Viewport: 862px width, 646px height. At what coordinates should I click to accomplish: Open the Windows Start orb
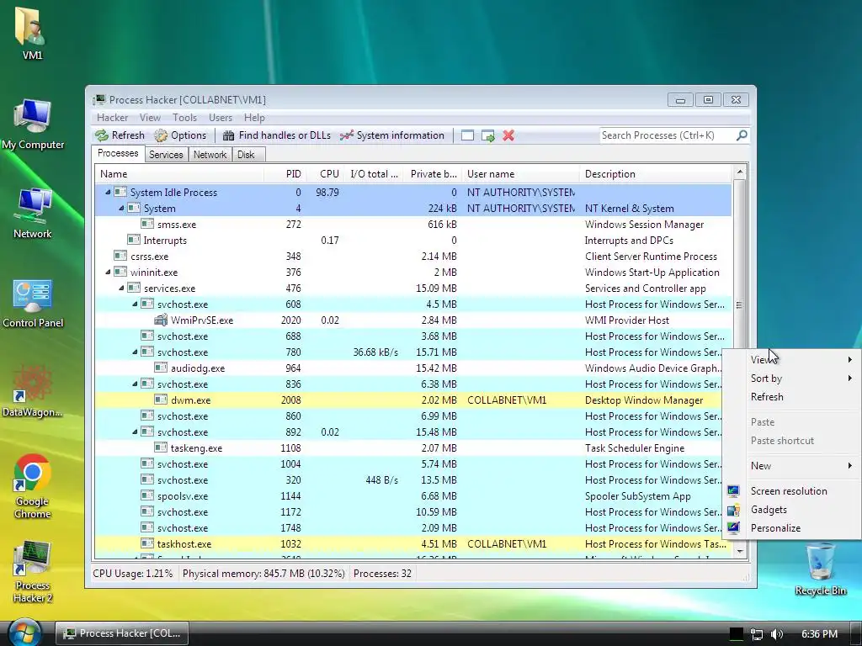coord(24,632)
